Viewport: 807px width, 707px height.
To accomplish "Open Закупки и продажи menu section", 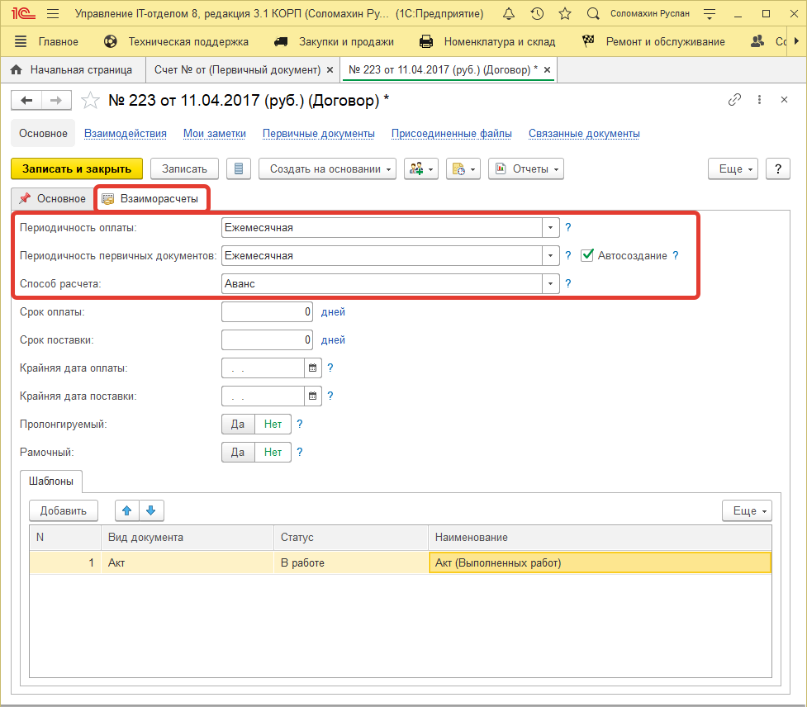I will 334,42.
